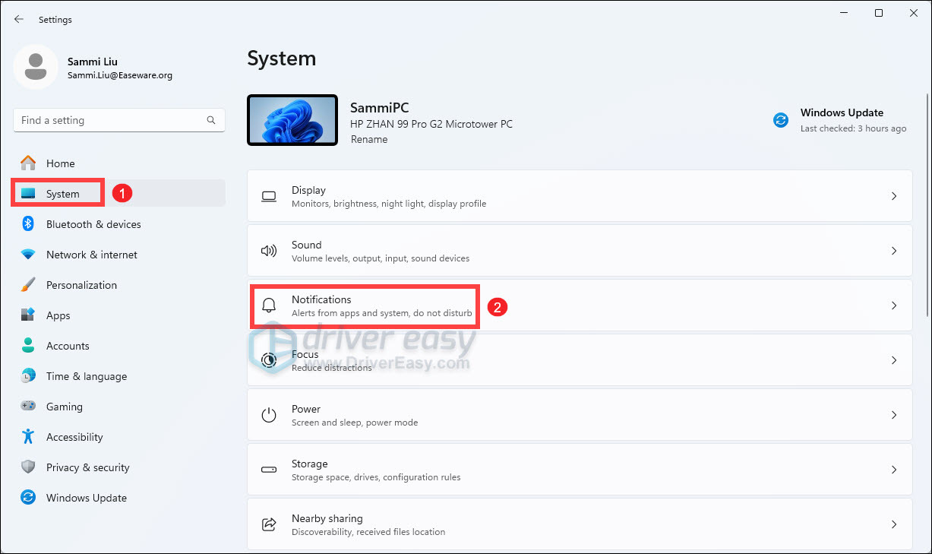
Task: Click the Personalization brush icon
Action: [x=27, y=285]
